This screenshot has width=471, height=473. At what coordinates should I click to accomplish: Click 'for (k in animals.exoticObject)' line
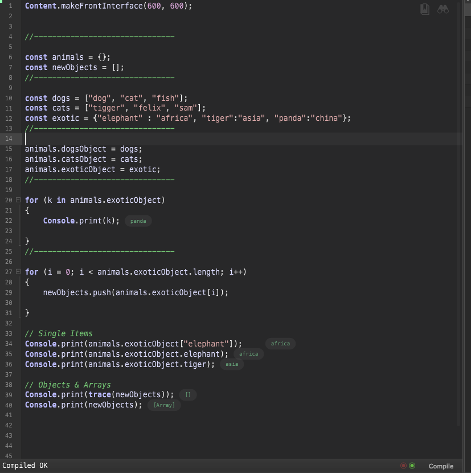95,200
